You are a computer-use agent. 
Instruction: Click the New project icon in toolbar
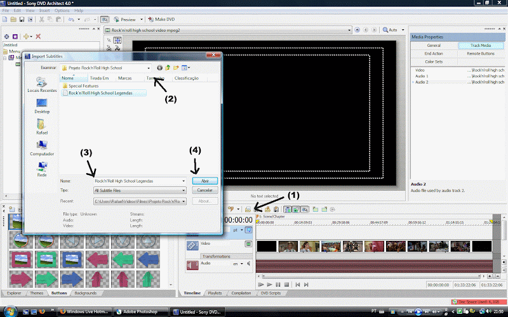coord(5,20)
